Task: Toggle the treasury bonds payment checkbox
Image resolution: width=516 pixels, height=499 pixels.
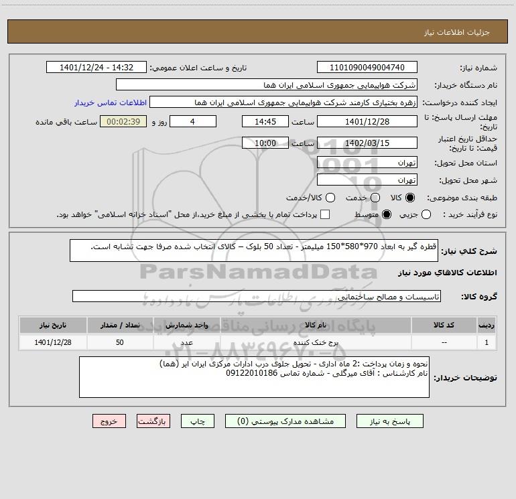Action: pos(325,214)
